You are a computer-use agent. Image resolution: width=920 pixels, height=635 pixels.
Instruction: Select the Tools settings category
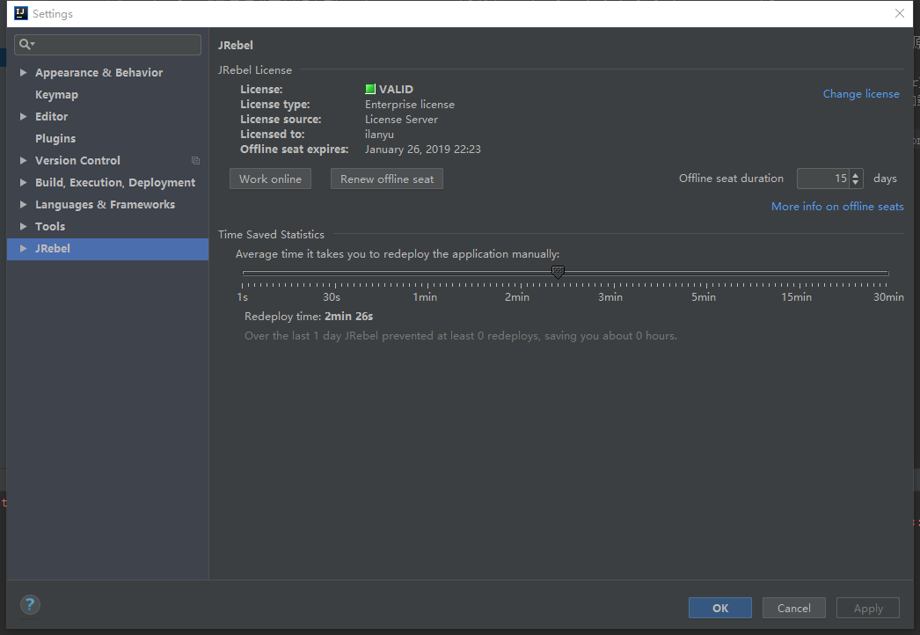coord(50,227)
